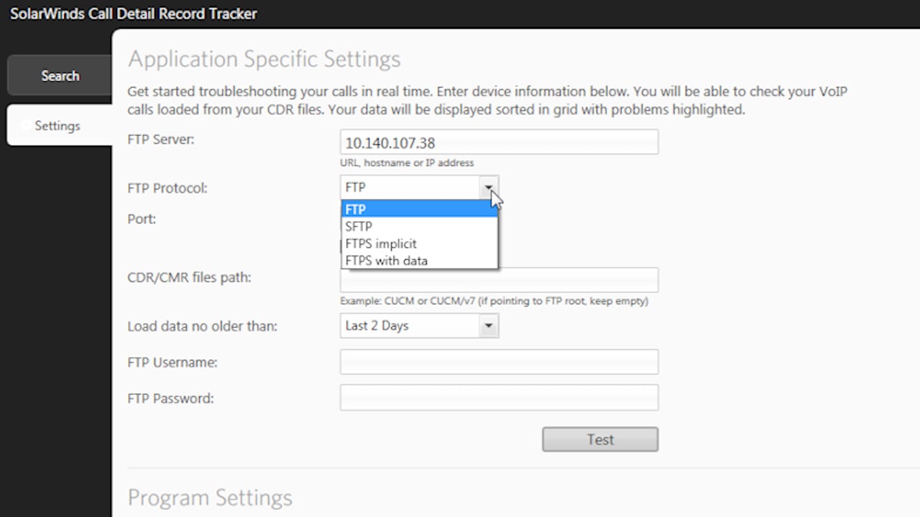Expand Load data no older than arrow
The width and height of the screenshot is (920, 517).
click(489, 326)
